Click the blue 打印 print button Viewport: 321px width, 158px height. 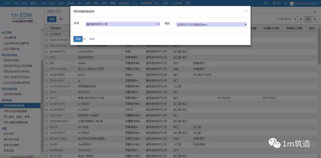coord(78,39)
